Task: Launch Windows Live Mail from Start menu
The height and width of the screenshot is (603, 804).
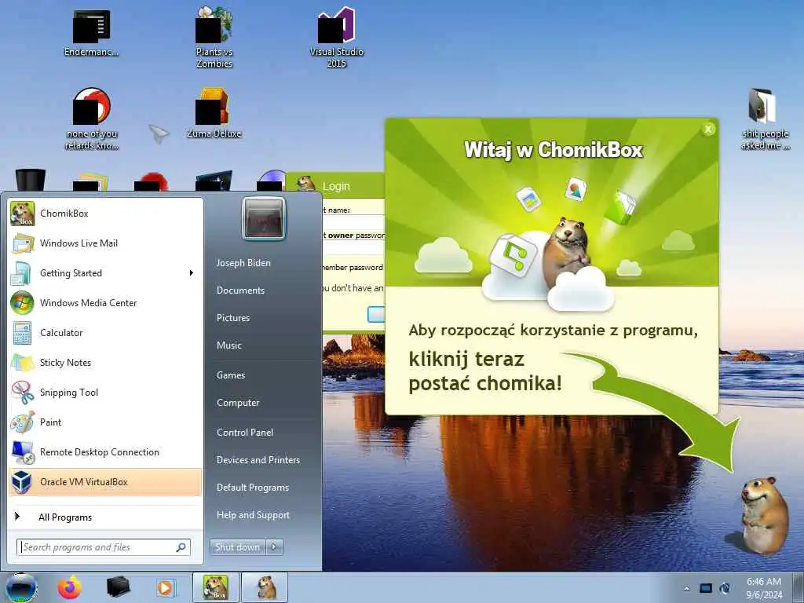Action: 105,243
